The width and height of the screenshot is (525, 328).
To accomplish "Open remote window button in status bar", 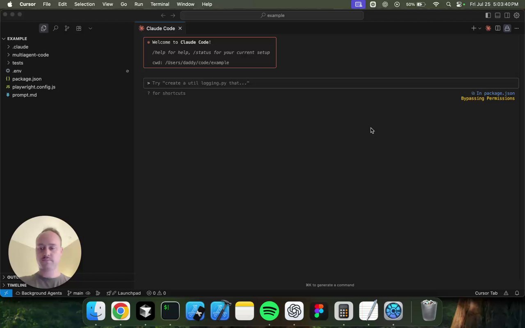I will click(x=6, y=293).
